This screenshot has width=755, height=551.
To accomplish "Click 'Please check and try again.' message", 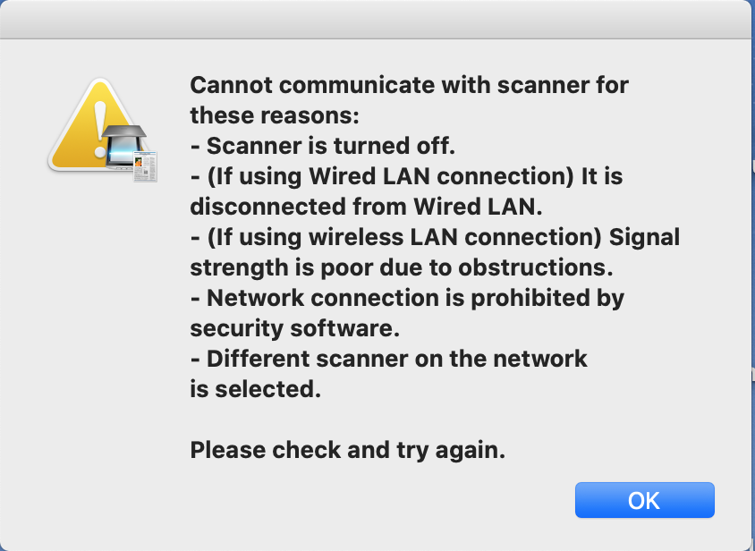I will [348, 450].
